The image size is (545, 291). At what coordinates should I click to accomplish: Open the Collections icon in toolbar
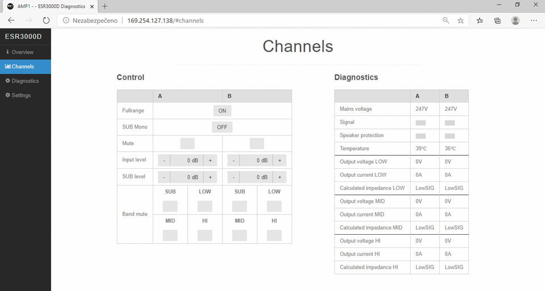tap(497, 20)
